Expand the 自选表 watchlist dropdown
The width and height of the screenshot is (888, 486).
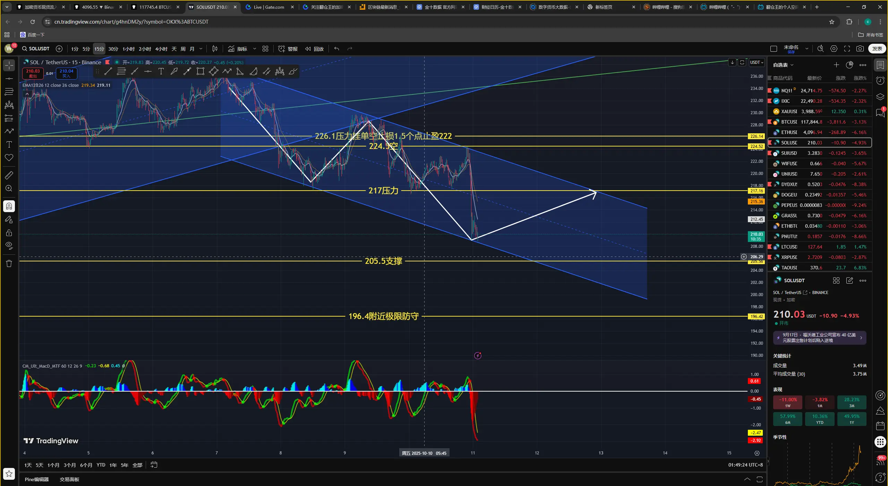[x=783, y=65]
